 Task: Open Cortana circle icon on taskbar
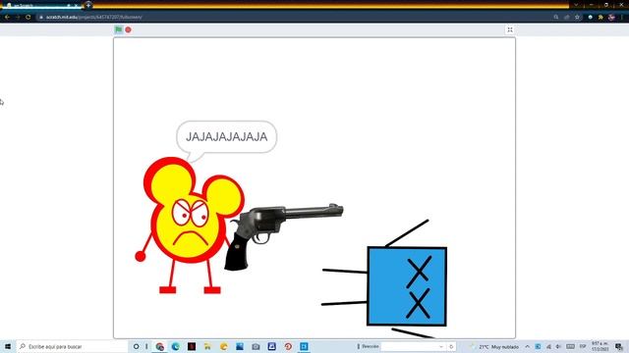coord(136,346)
